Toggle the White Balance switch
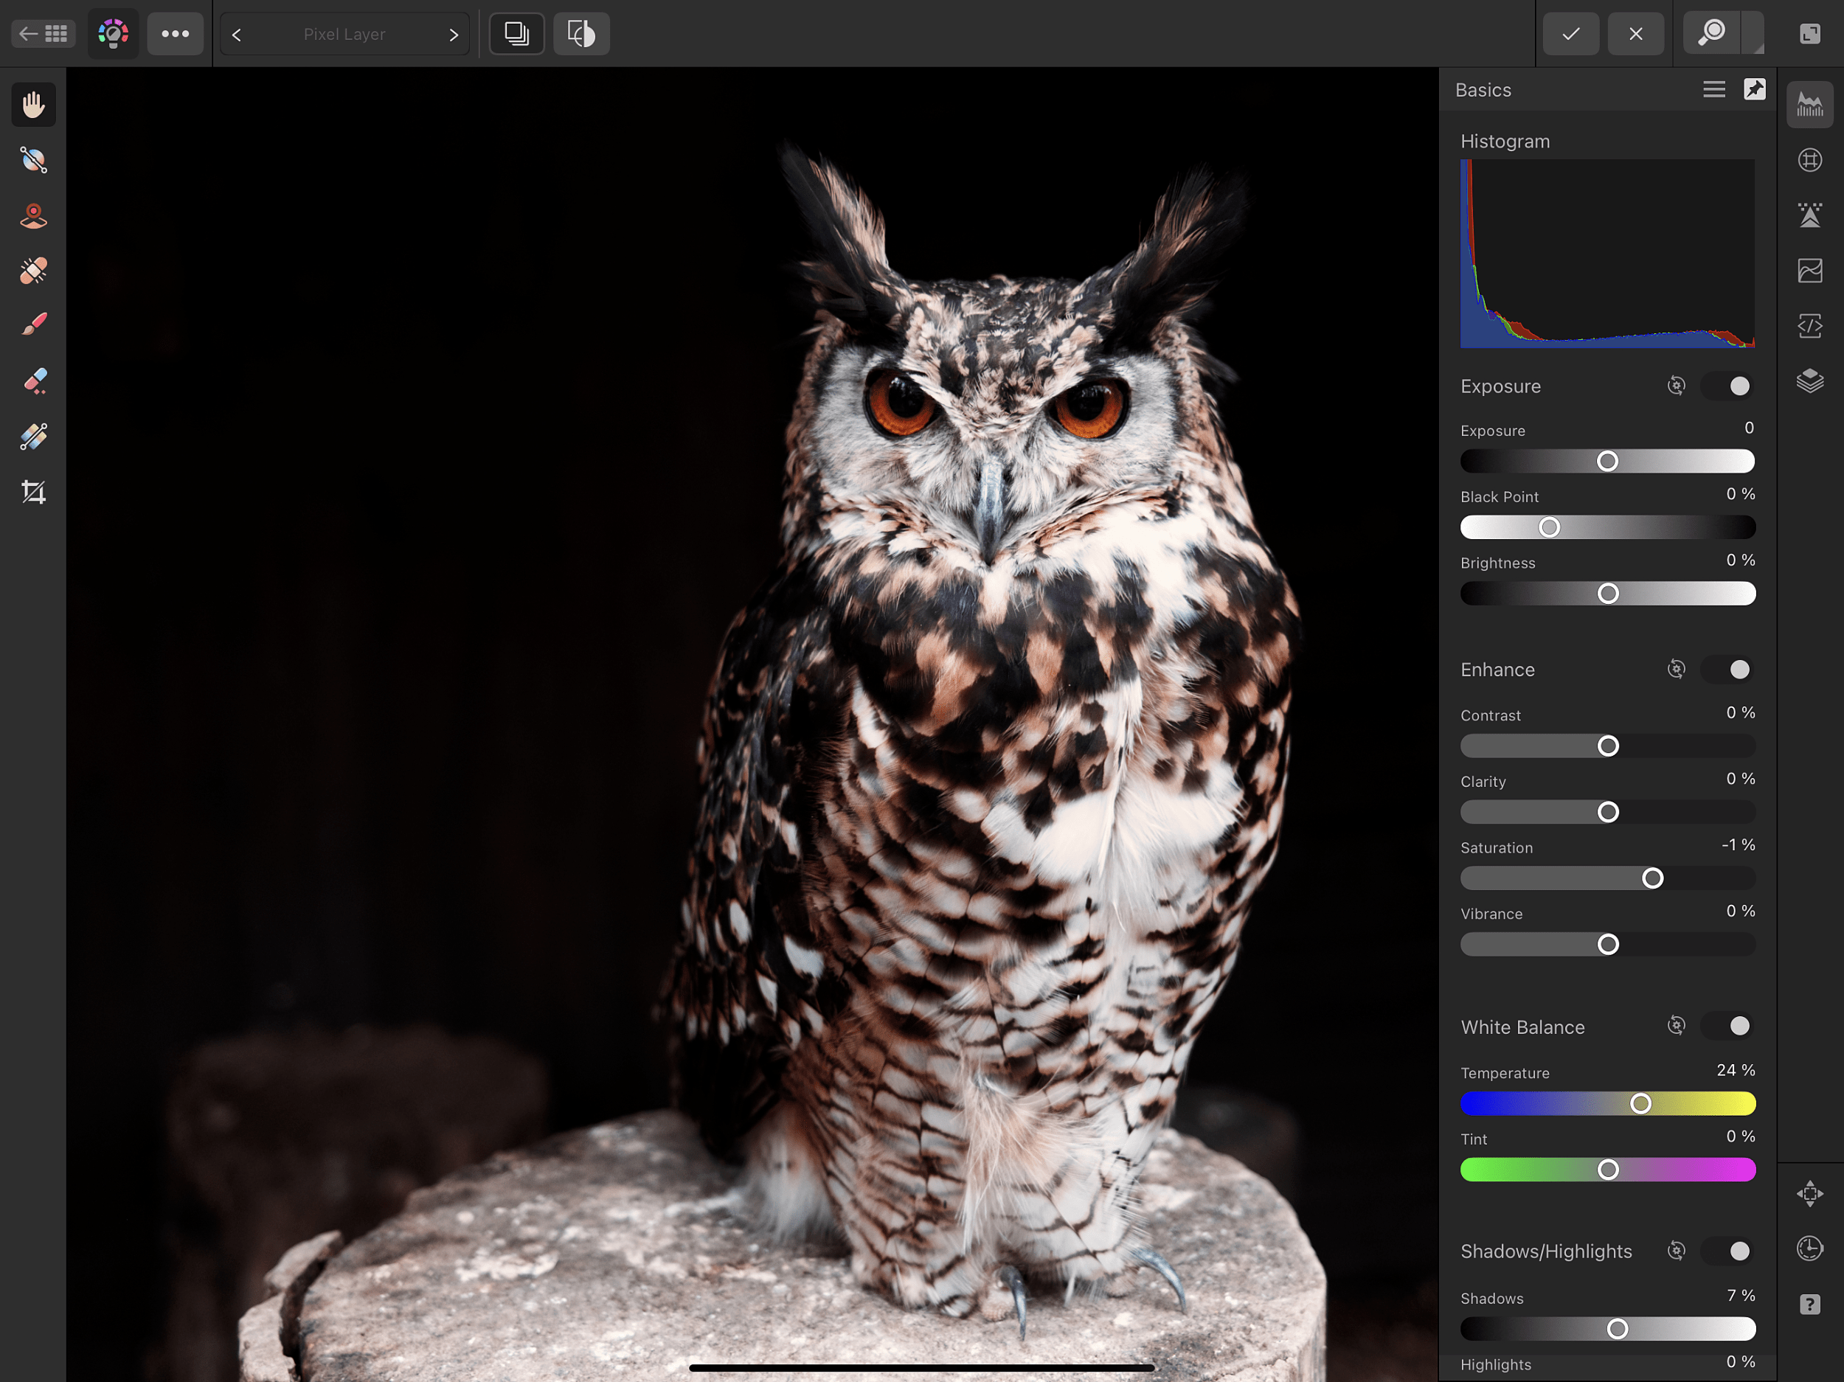Screen dimensions: 1844x1382 [x=1729, y=1026]
